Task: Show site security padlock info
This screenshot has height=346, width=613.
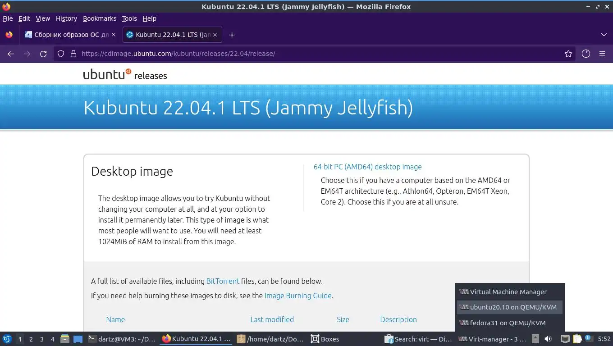Action: [x=73, y=54]
